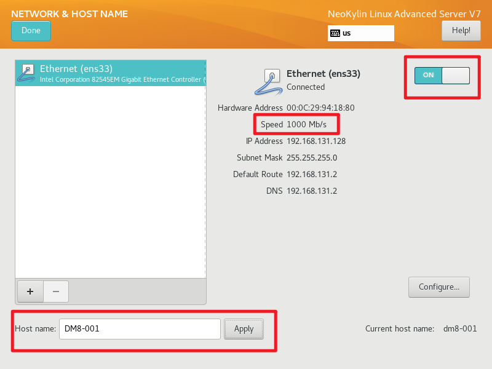Click NeoKylin Linux Advanced Server V7 text
The image size is (492, 369).
click(404, 14)
